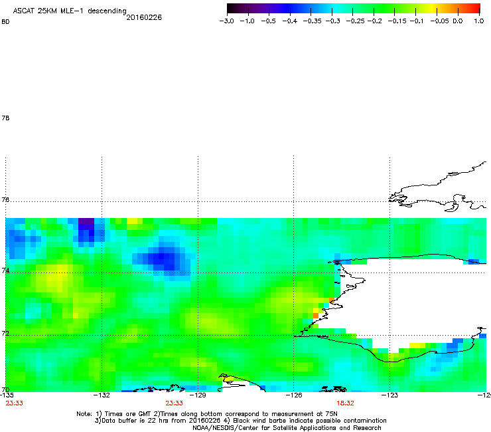
Task: Click the 76 latitude axis label
Action: click(5, 199)
